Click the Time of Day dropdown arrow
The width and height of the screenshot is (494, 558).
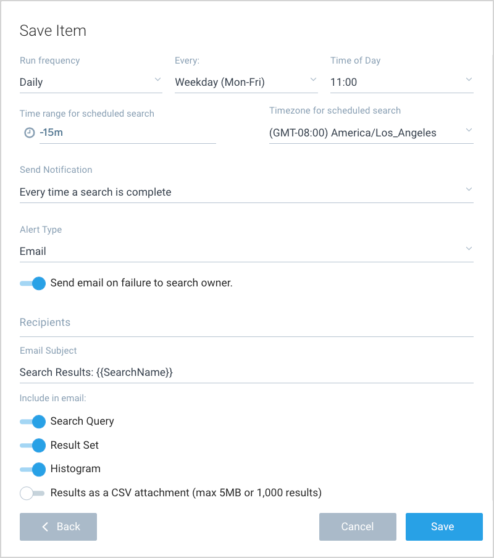click(x=469, y=80)
